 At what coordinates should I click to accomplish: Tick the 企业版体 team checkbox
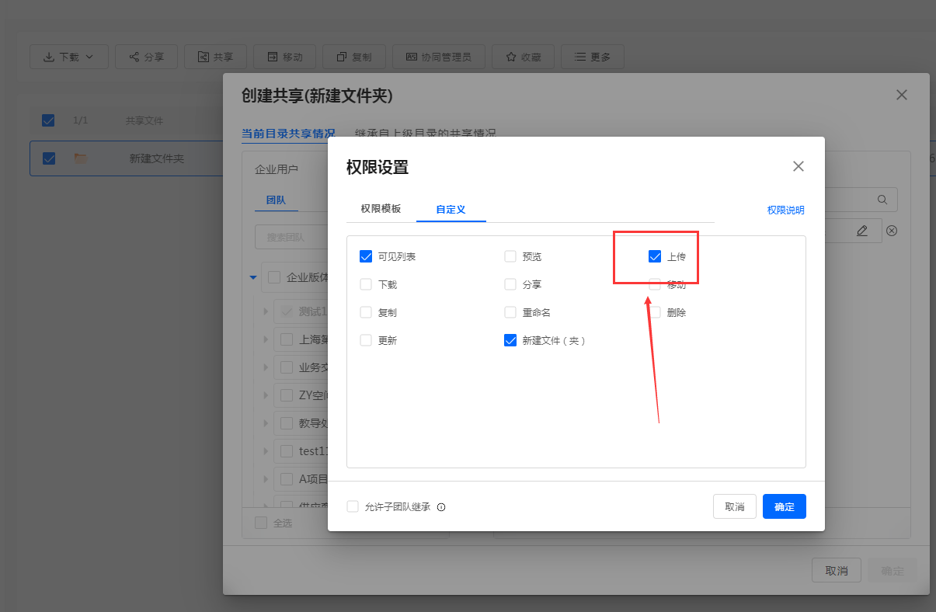tap(274, 277)
